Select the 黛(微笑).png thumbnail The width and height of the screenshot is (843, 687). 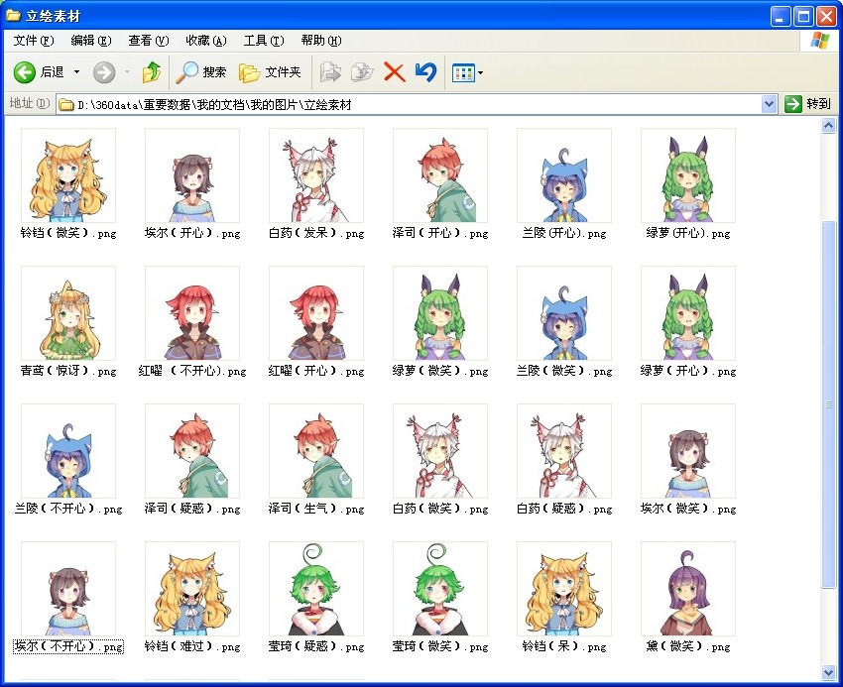point(688,589)
